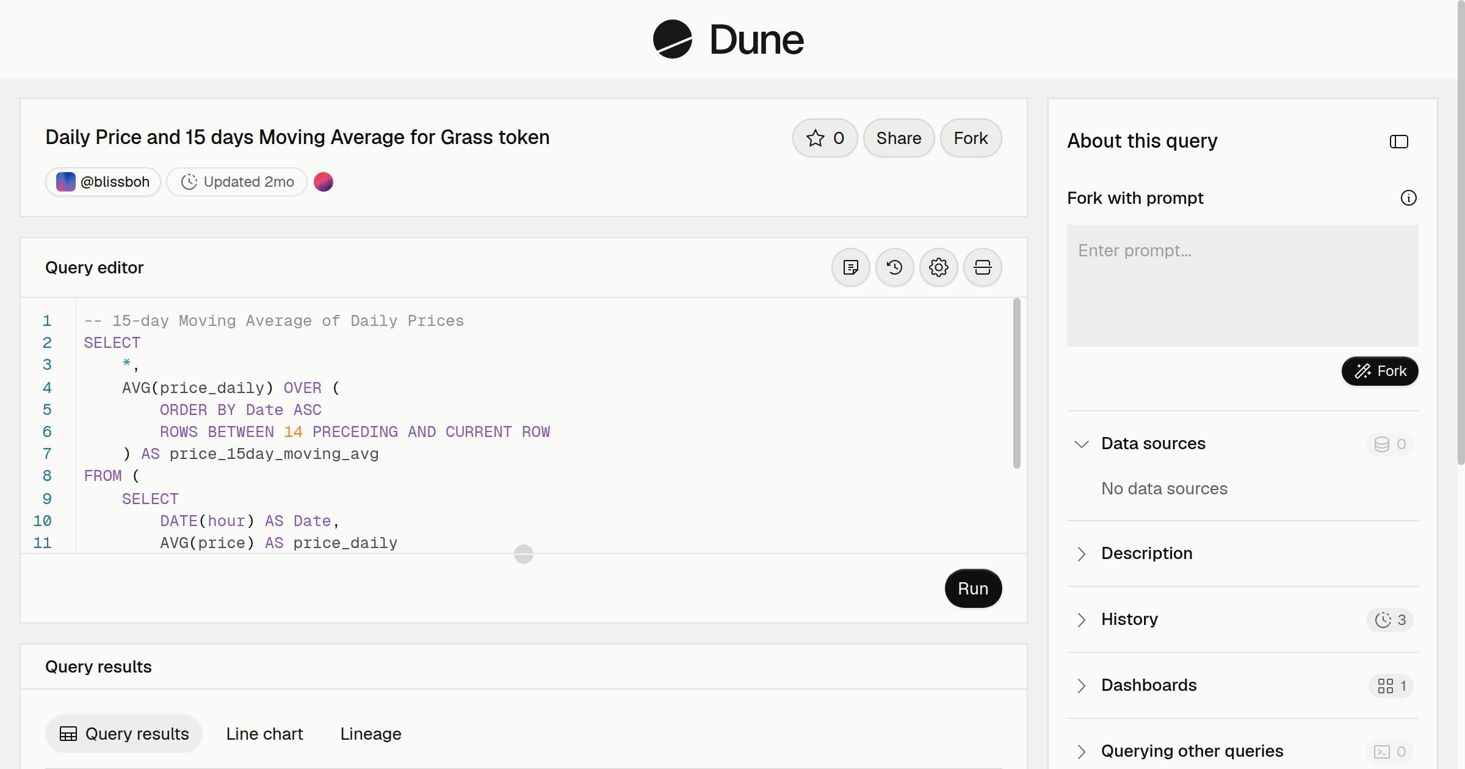Click the No data sources text
This screenshot has width=1465, height=769.
pyautogui.click(x=1164, y=489)
